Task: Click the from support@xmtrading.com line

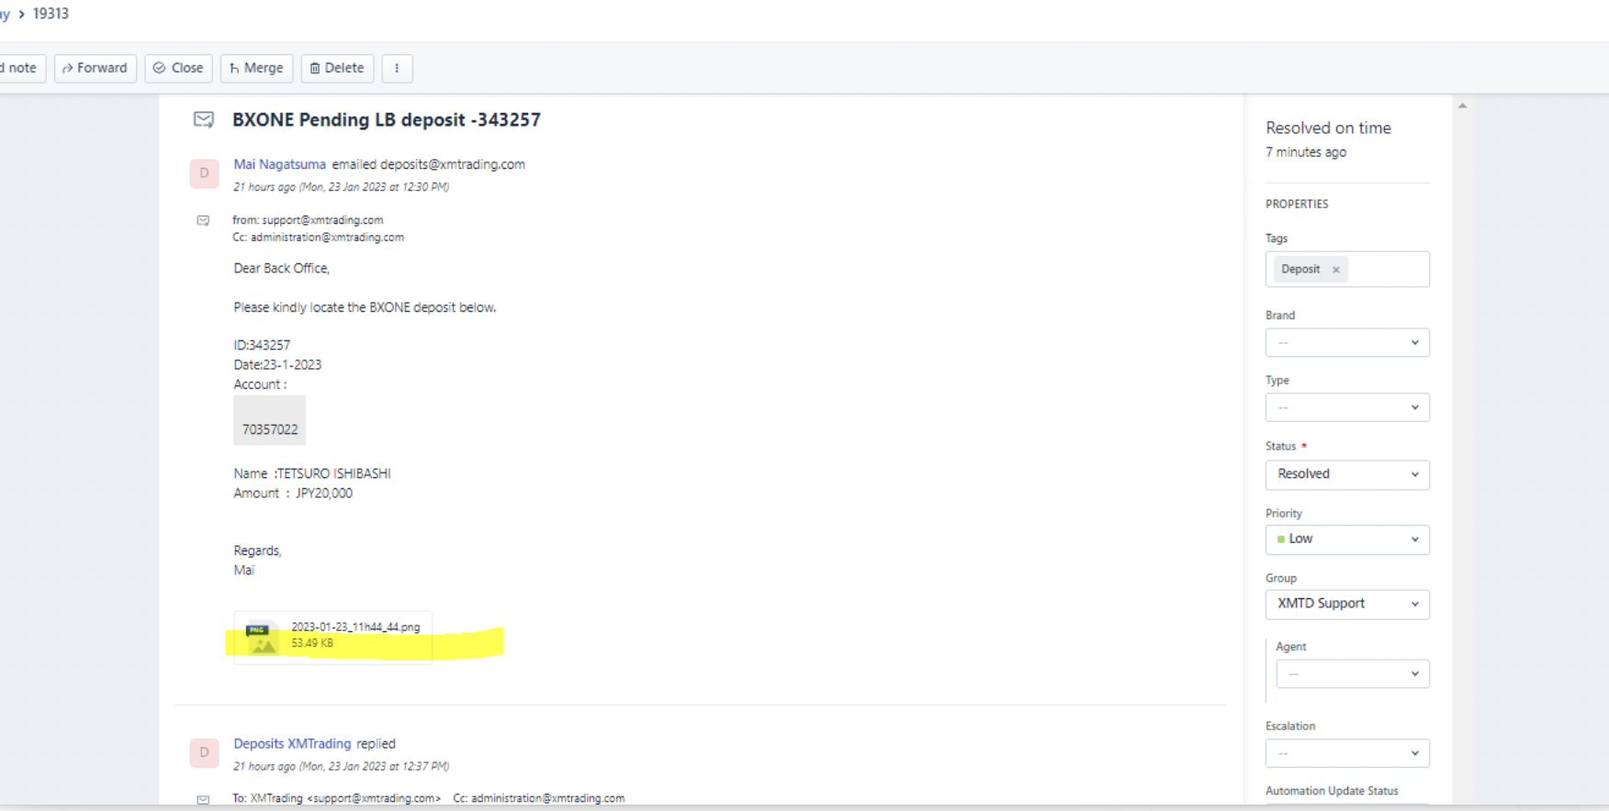Action: pos(308,220)
